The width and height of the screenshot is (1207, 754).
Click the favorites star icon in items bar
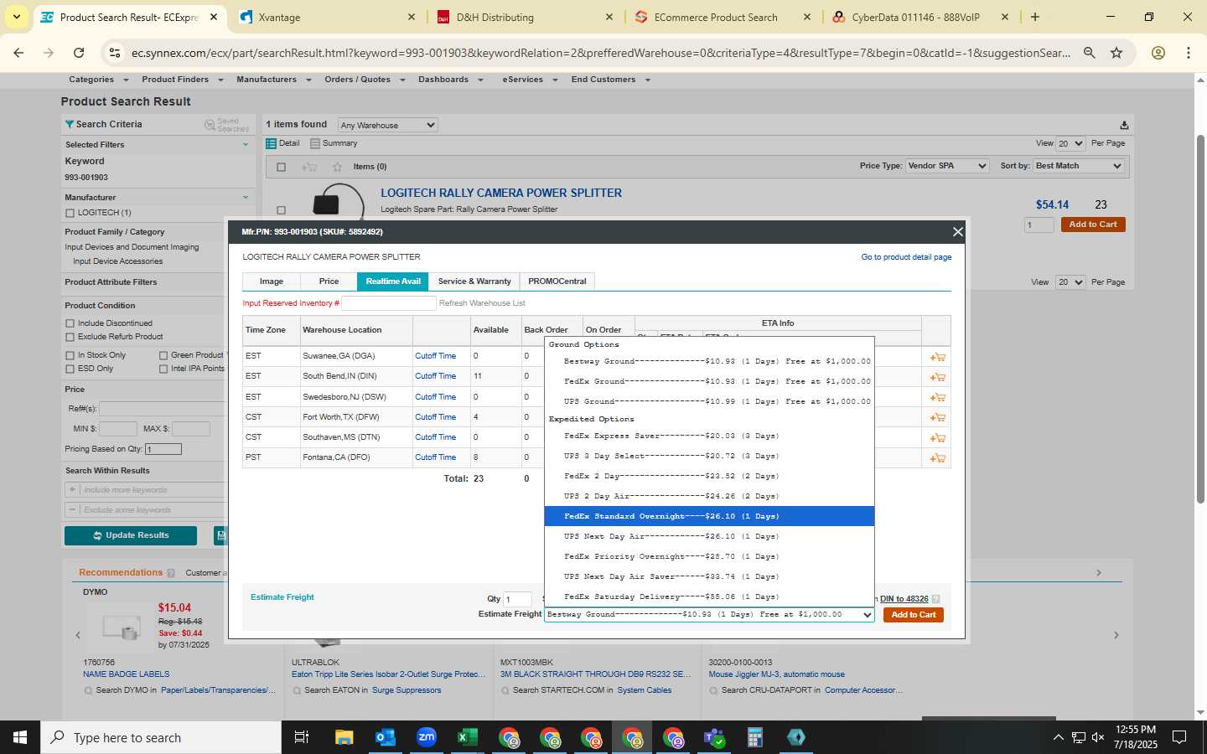pos(337,167)
